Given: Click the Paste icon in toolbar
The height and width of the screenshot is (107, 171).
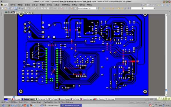Looking at the screenshot, I should tap(45, 8).
